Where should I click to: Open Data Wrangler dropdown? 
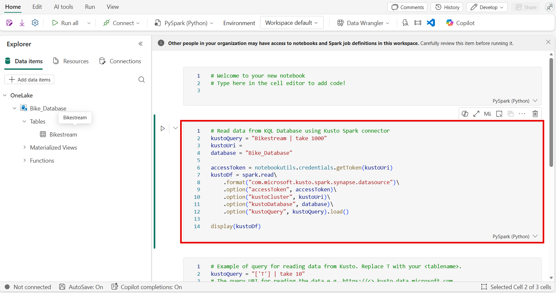363,23
